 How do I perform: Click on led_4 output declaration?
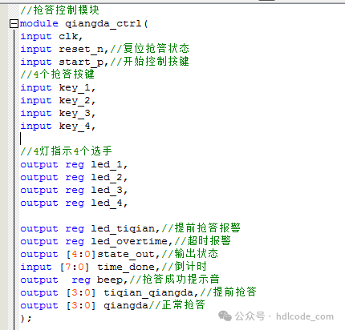click(74, 203)
